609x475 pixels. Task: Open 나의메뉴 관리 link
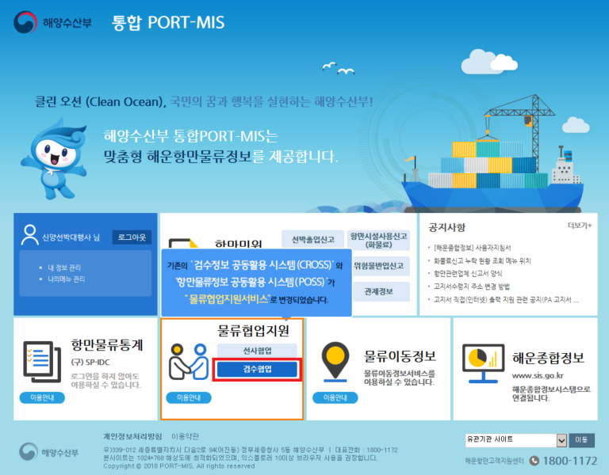(x=66, y=279)
